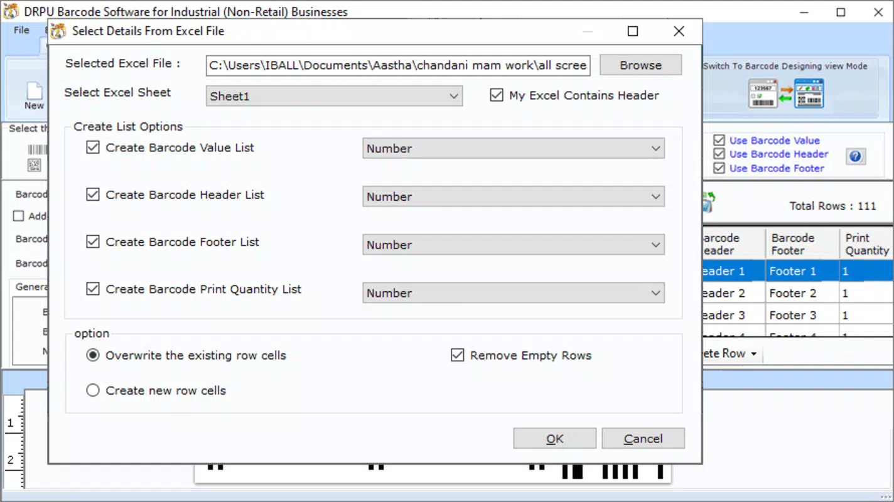894x502 pixels.
Task: Toggle Use Barcode Header checkbox
Action: 719,154
